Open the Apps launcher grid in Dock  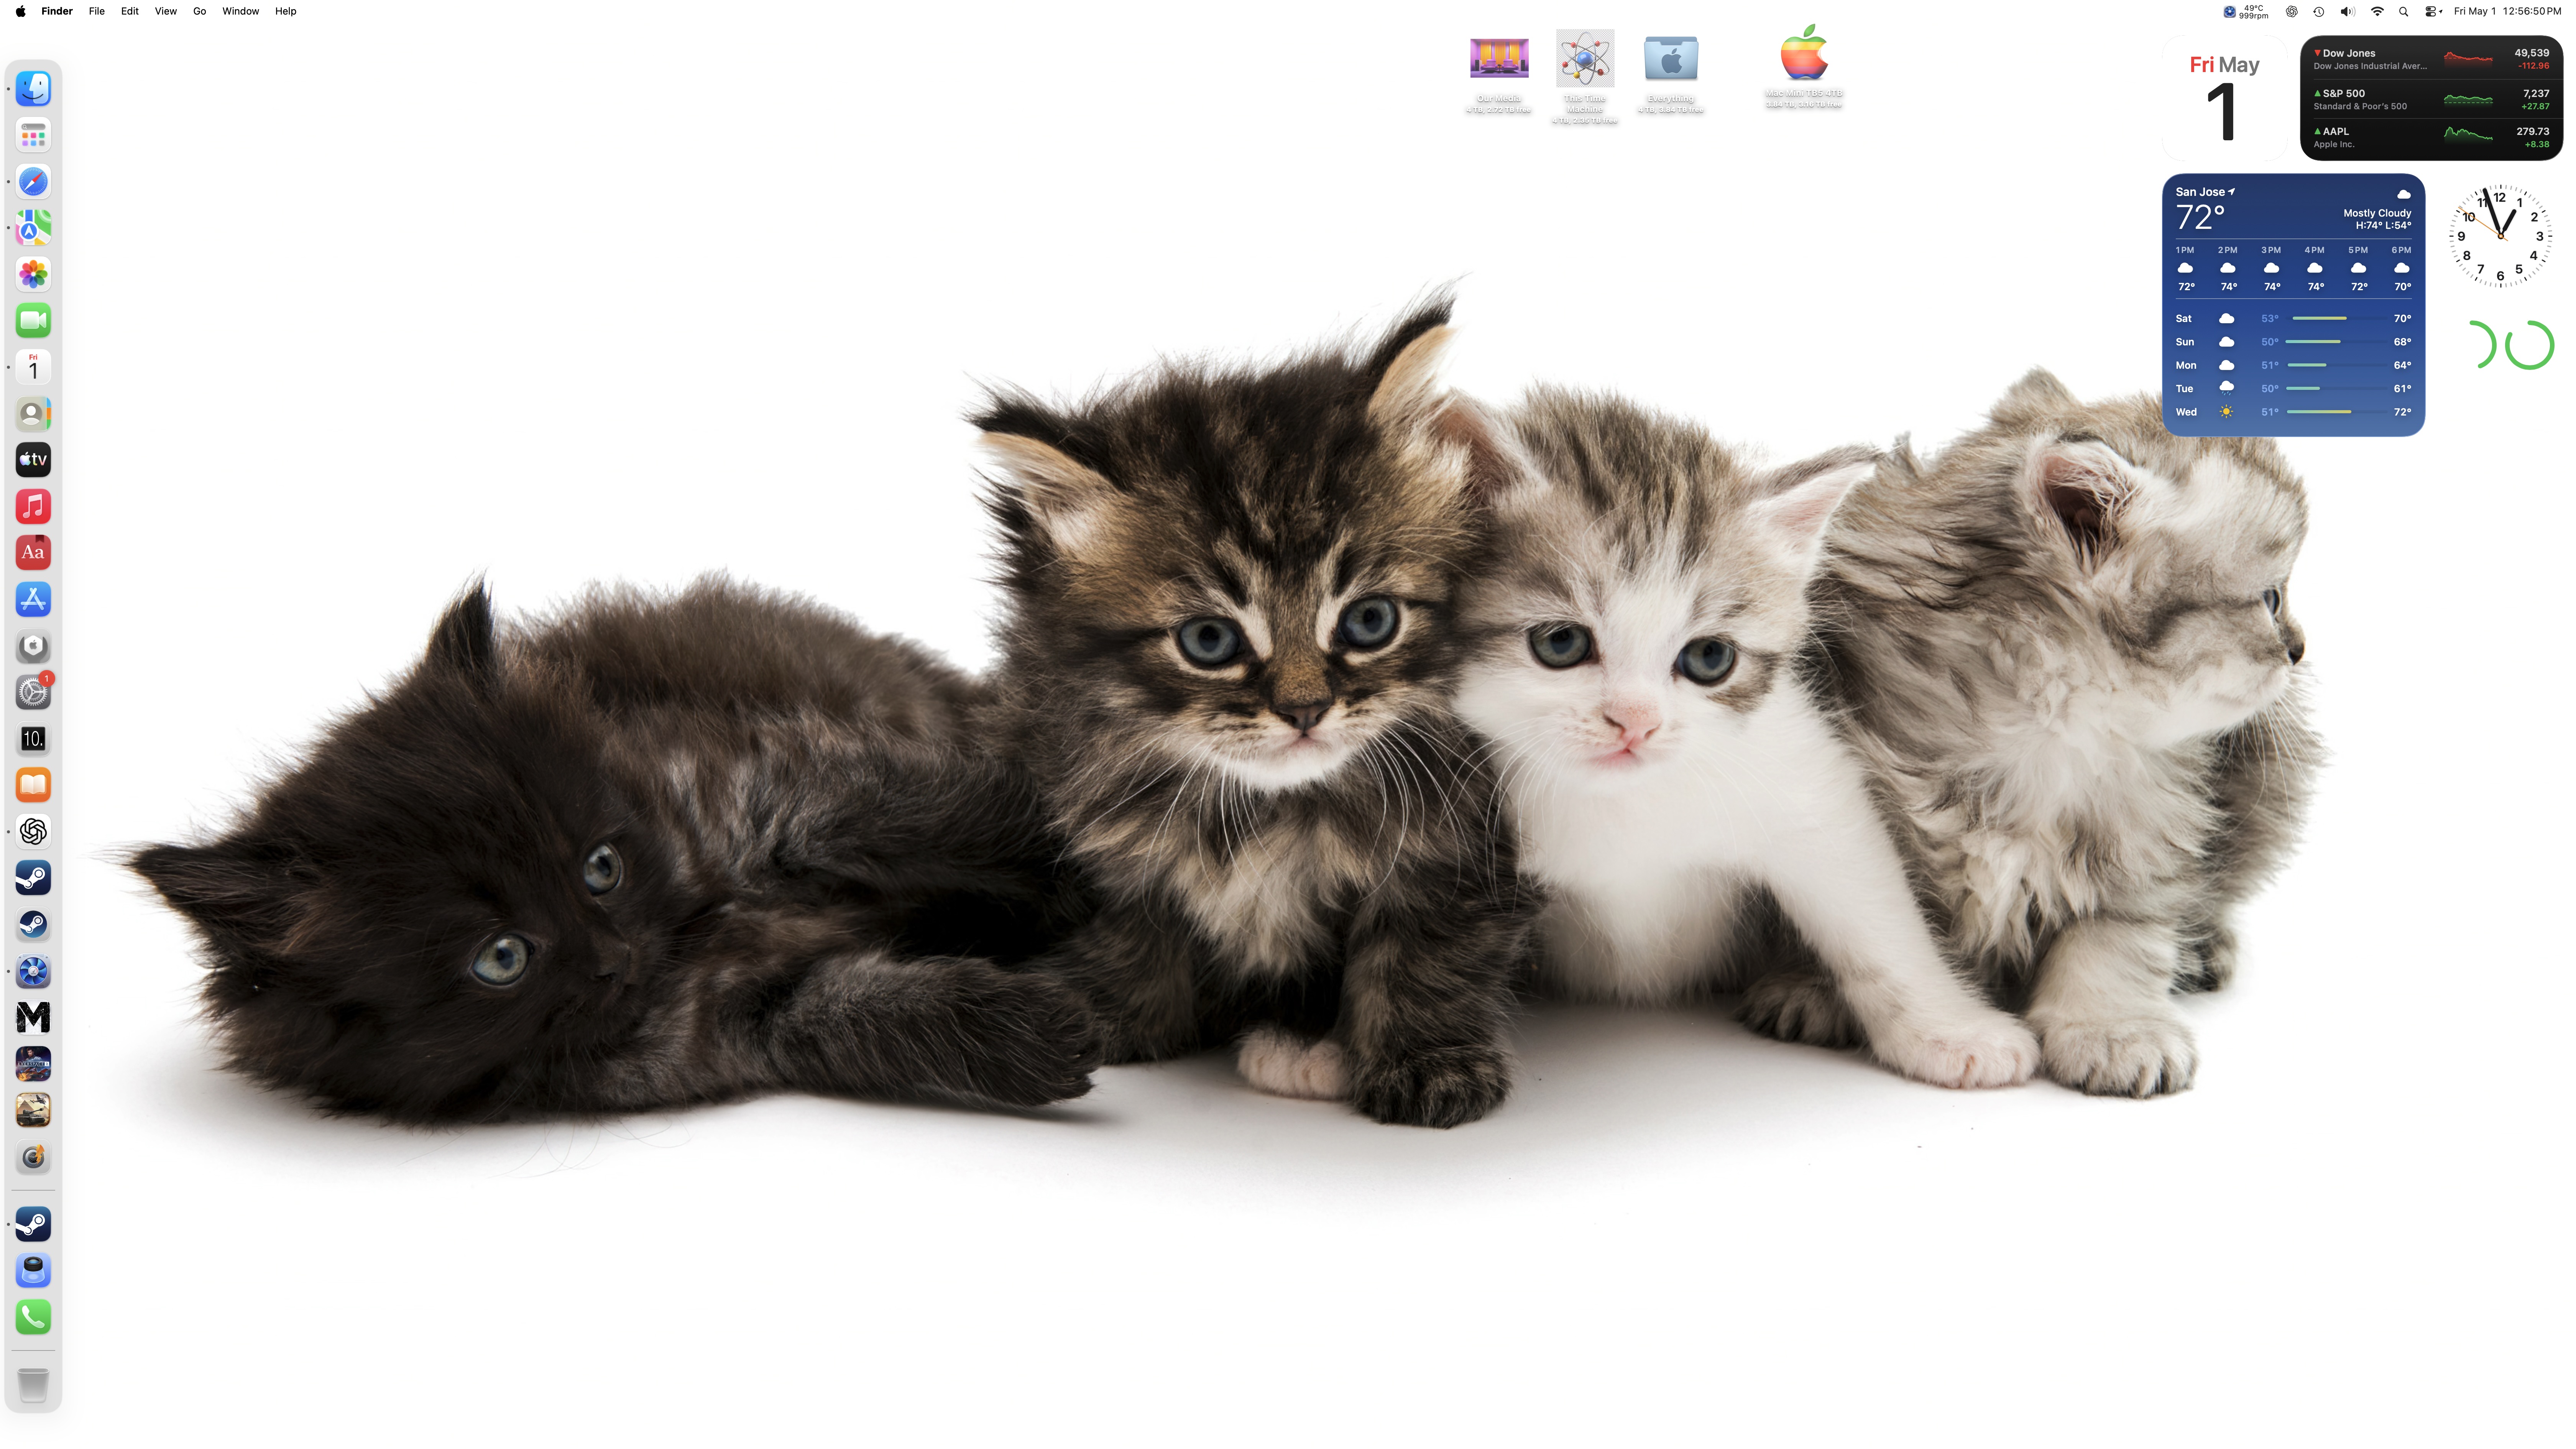[33, 135]
